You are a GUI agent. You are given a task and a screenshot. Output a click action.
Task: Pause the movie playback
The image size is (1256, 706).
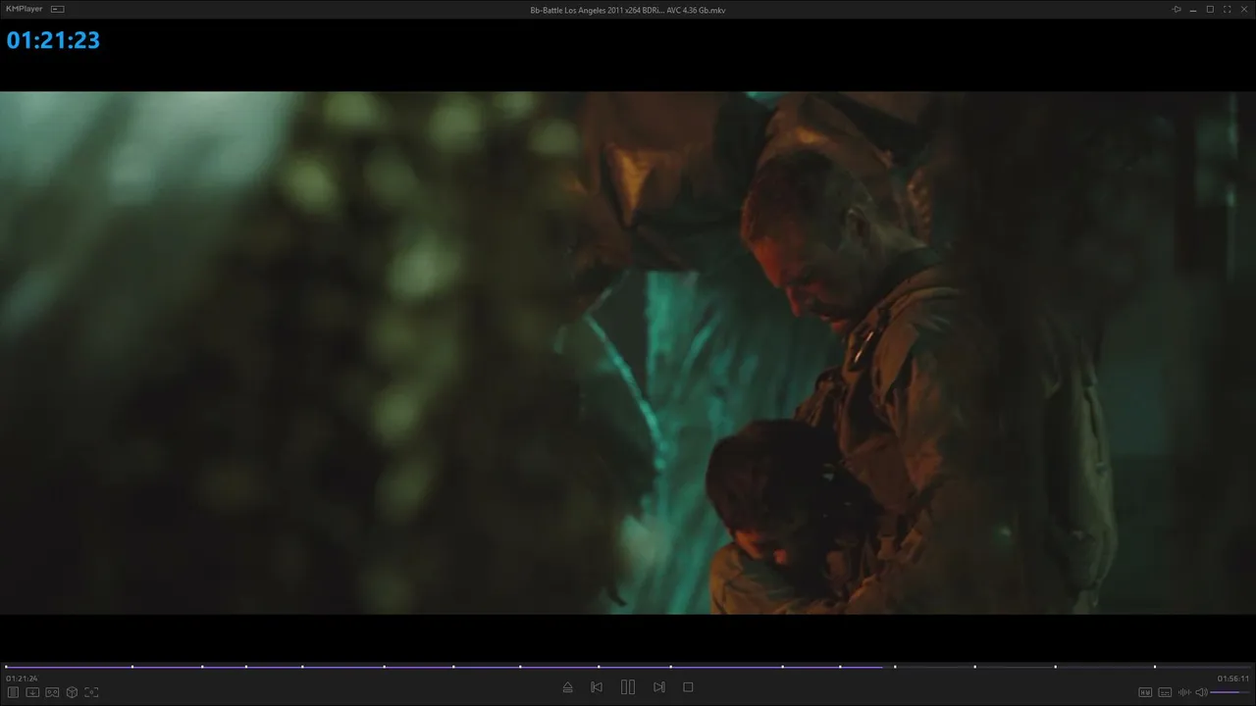[628, 687]
